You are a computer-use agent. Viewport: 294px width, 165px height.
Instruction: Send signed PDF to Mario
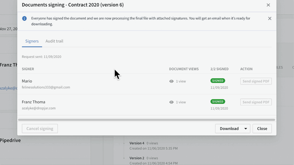(x=256, y=81)
